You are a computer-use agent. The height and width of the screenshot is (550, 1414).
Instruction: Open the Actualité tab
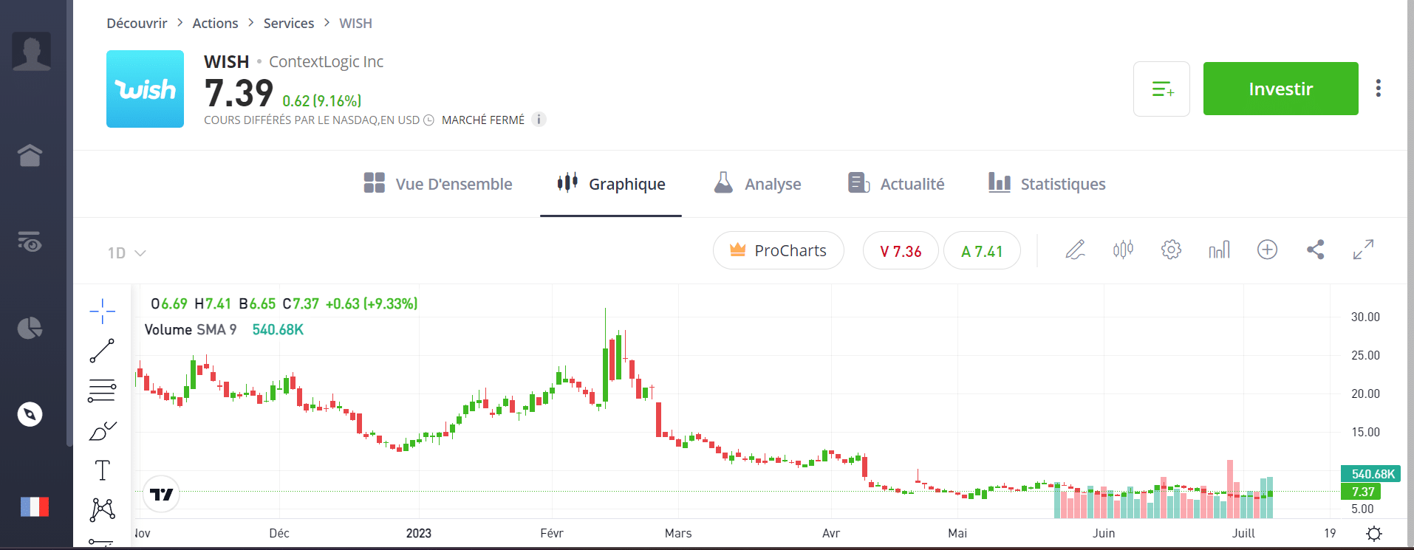[x=896, y=184]
